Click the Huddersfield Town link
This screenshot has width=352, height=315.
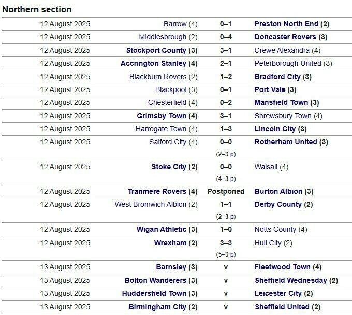coord(155,293)
